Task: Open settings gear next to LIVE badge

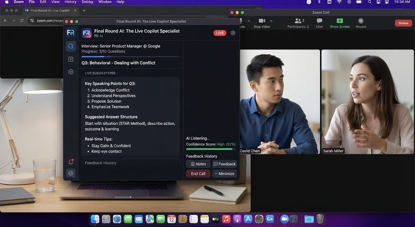Action: pyautogui.click(x=233, y=33)
